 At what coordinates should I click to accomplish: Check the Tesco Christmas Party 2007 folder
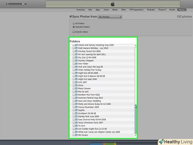tap(74, 123)
